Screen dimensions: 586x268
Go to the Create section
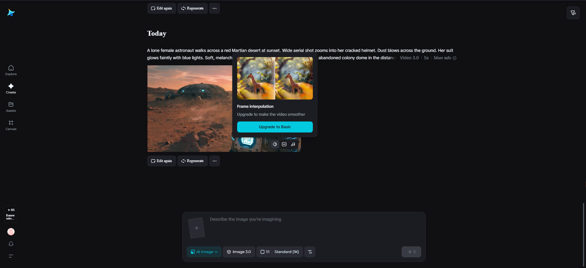(11, 89)
